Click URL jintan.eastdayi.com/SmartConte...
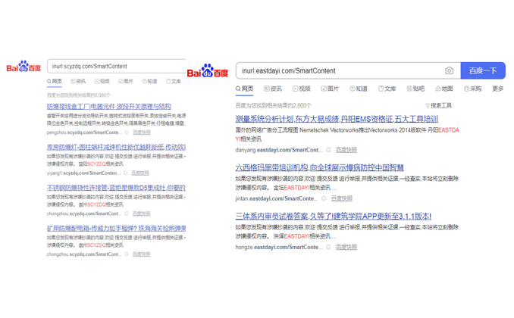Screen dimensions: 514x318 coord(277,198)
